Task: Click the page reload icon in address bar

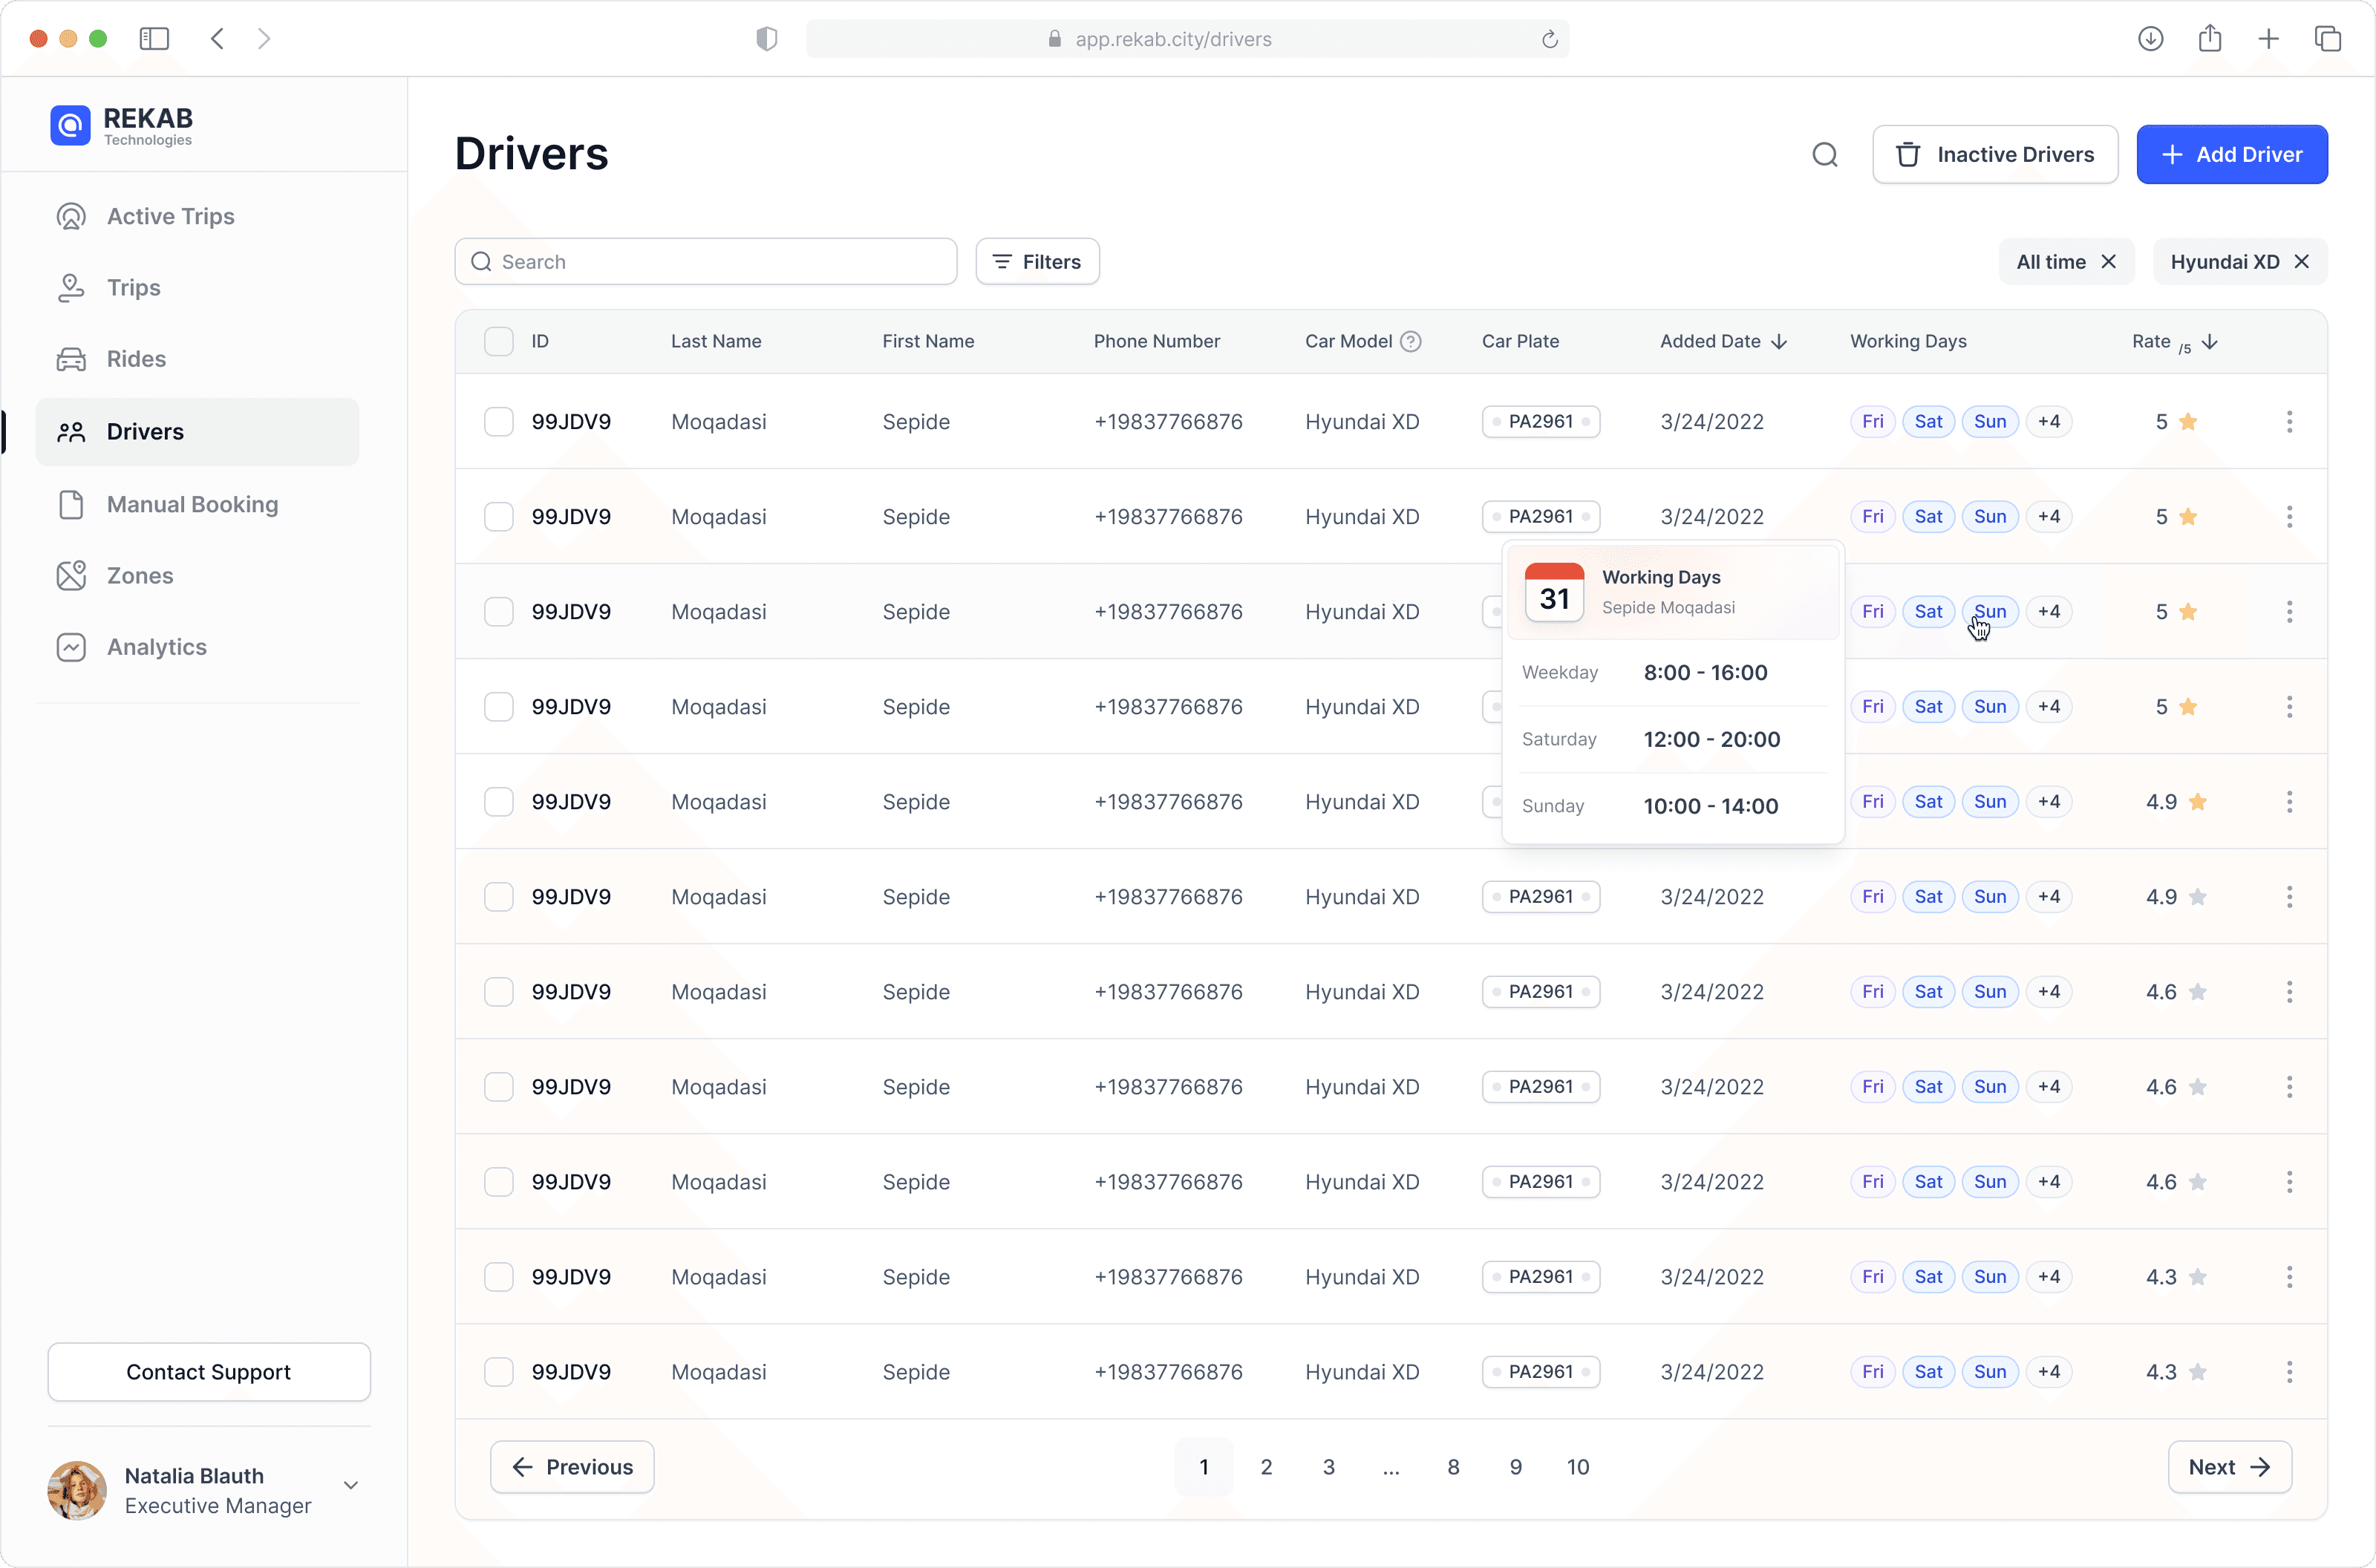Action: pos(1549,39)
